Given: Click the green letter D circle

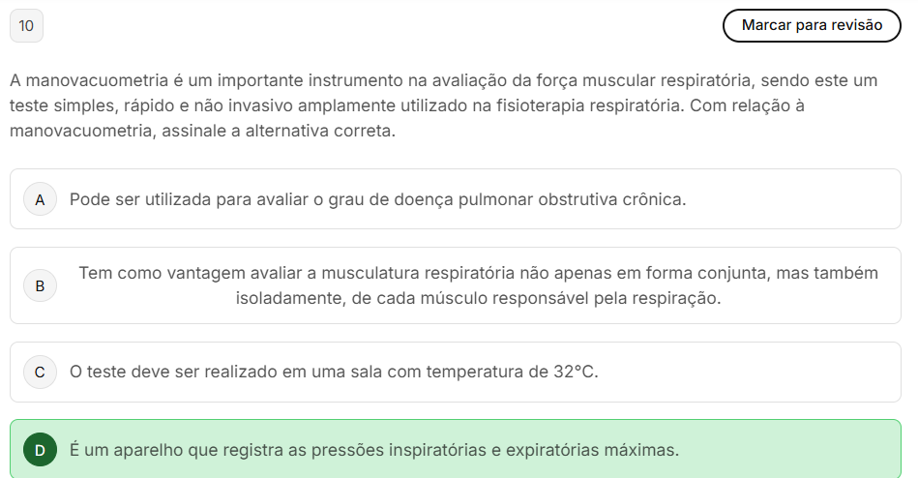Looking at the screenshot, I should 40,450.
